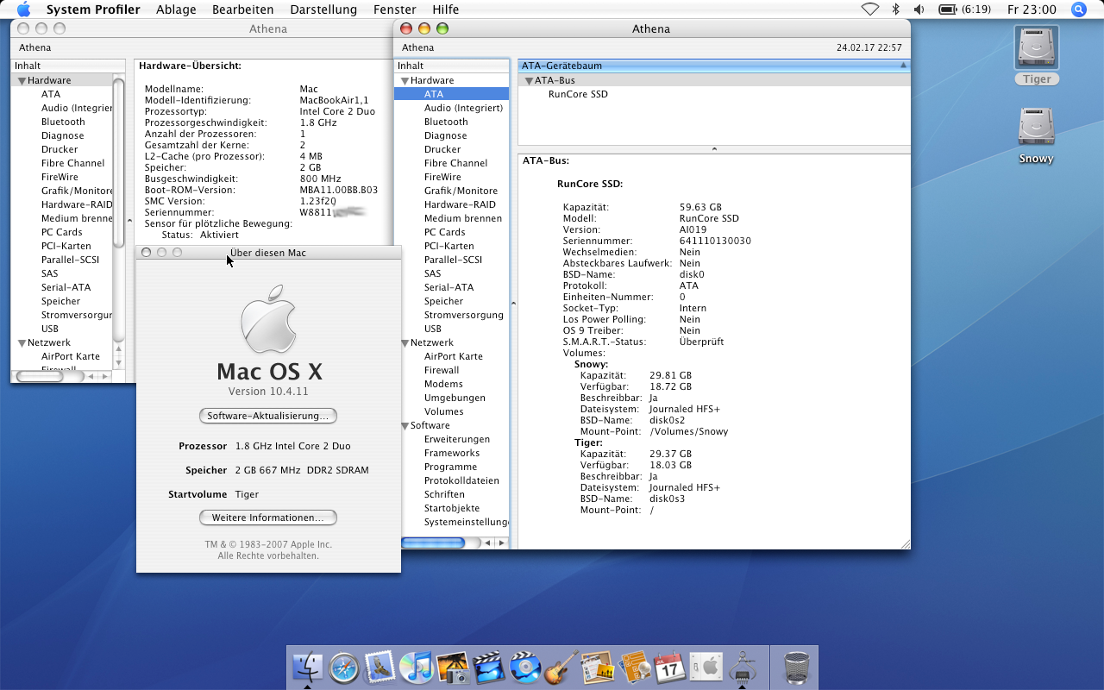
Task: Click the menu bar clock Fr 23:00
Action: [1032, 9]
